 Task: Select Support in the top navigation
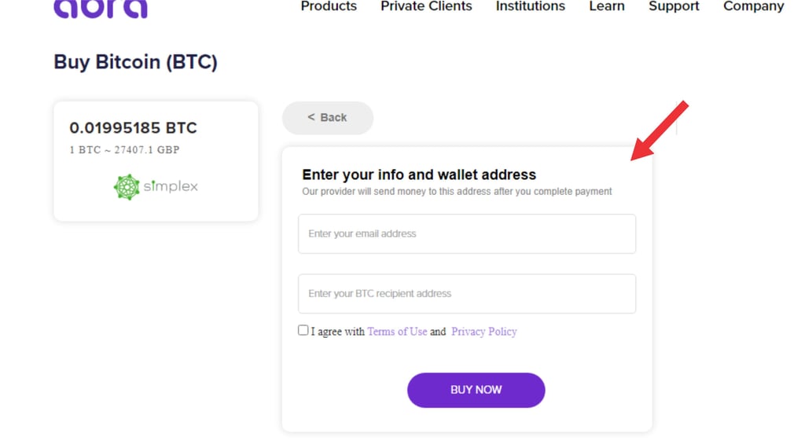point(674,6)
